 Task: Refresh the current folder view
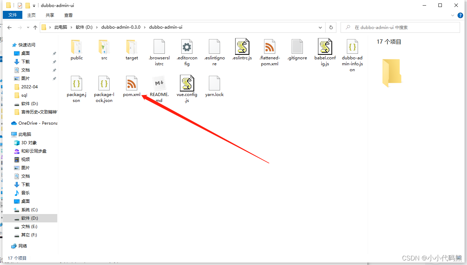click(x=331, y=27)
